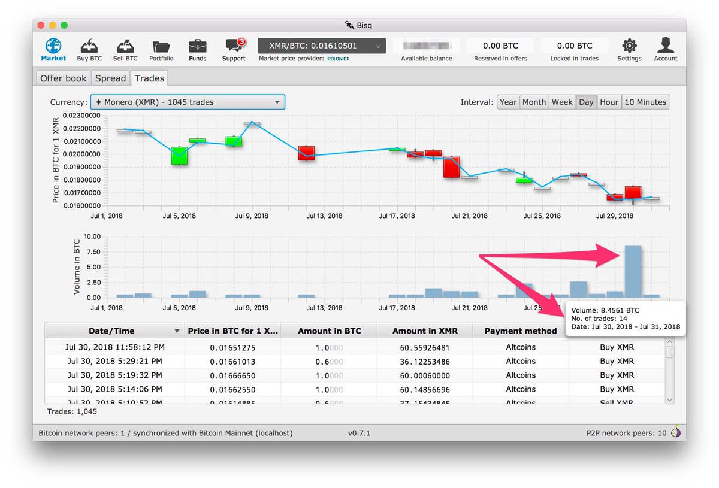The width and height of the screenshot is (719, 488).
Task: Sort by Amount in BTC column header
Action: click(x=329, y=331)
